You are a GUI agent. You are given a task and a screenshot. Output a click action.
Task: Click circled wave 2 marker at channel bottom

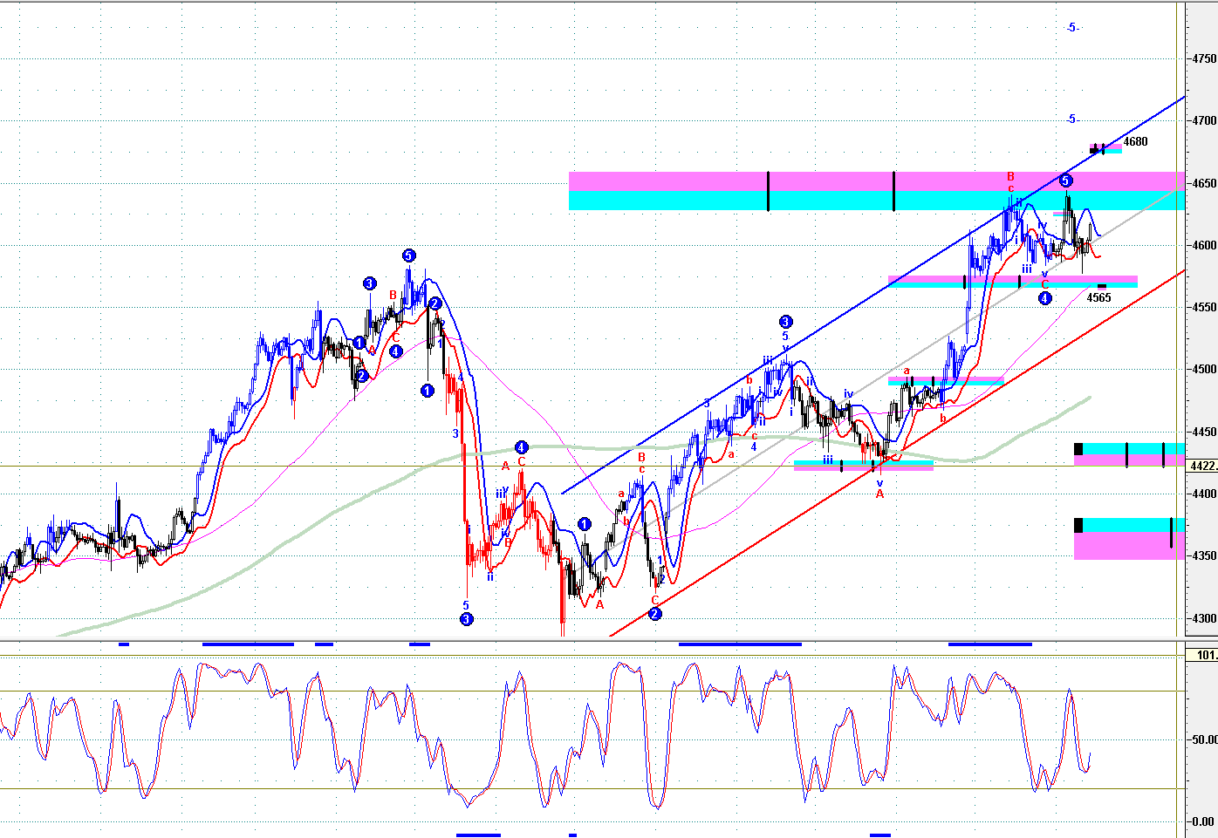(x=655, y=614)
